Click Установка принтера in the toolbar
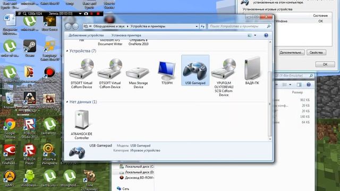 pyautogui.click(x=126, y=36)
